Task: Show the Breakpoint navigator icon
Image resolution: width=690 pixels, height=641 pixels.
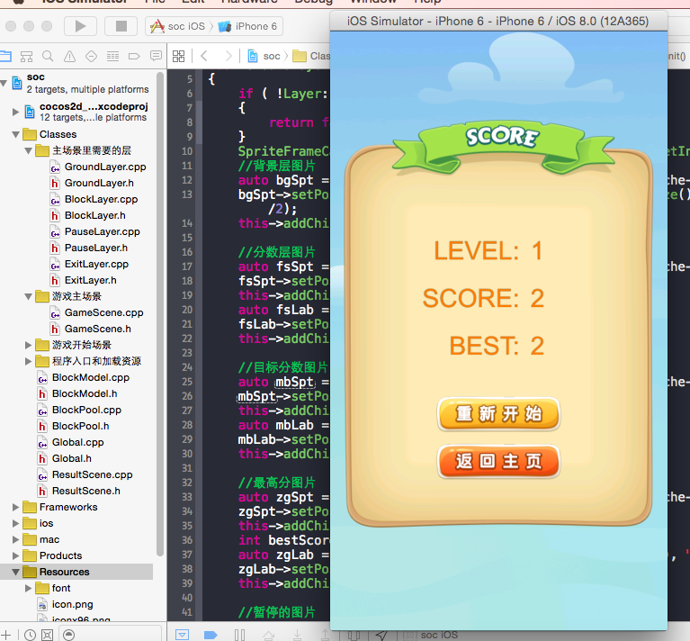Action: pyautogui.click(x=134, y=56)
